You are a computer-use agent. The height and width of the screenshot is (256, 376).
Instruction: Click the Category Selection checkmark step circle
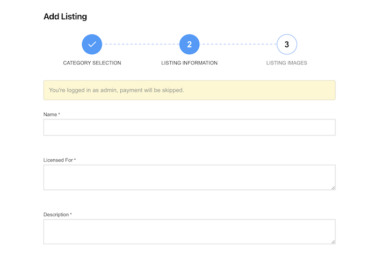pos(92,44)
